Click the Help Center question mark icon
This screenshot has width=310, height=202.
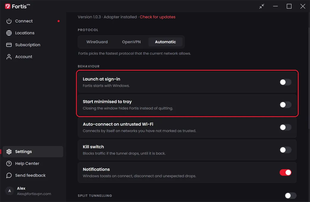[x=9, y=163]
